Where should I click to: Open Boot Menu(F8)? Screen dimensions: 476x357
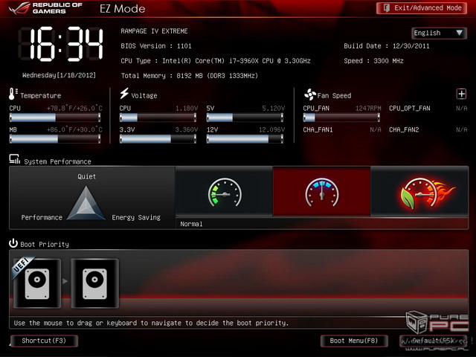coord(354,341)
